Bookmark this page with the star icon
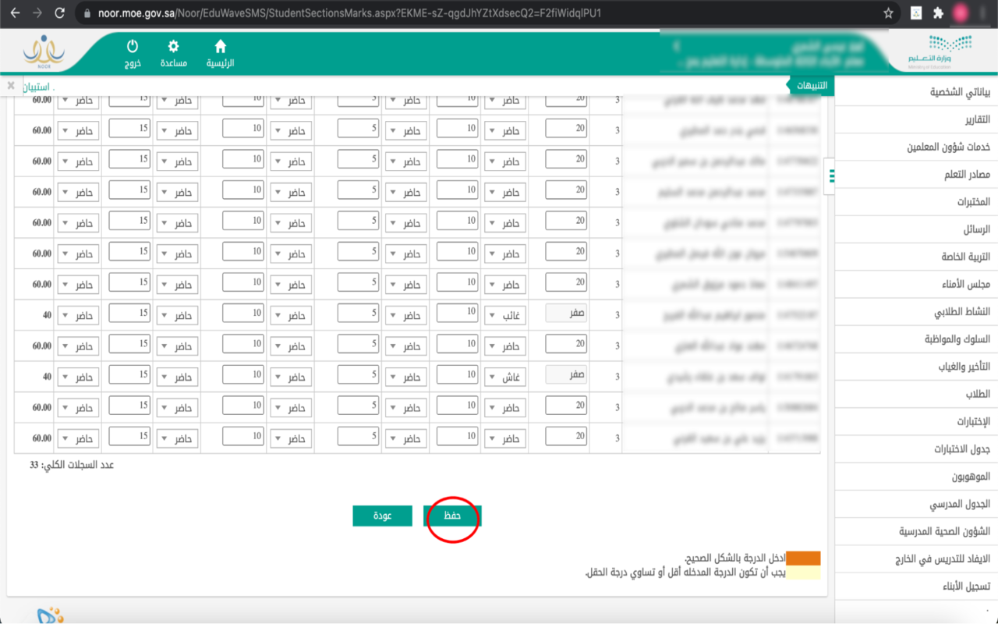The image size is (998, 624). coord(888,13)
